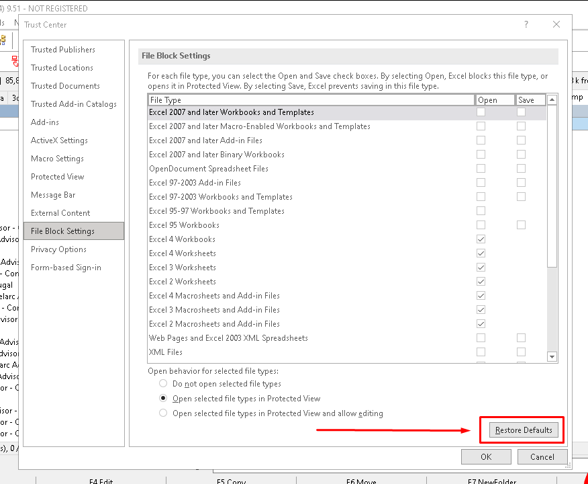
Task: Enable Save for Web Pages and Excel 2003 XML Spreadsheets
Action: [522, 338]
